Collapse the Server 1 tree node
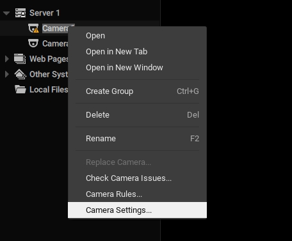Viewport: 292px width, 241px height. tap(6, 13)
